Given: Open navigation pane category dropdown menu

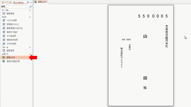Looking at the screenshot, I should (28, 2).
